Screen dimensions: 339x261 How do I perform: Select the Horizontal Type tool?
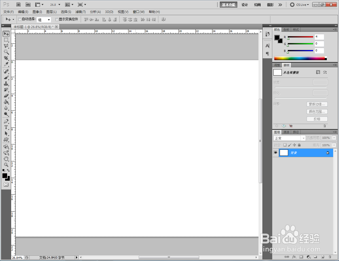(6, 127)
